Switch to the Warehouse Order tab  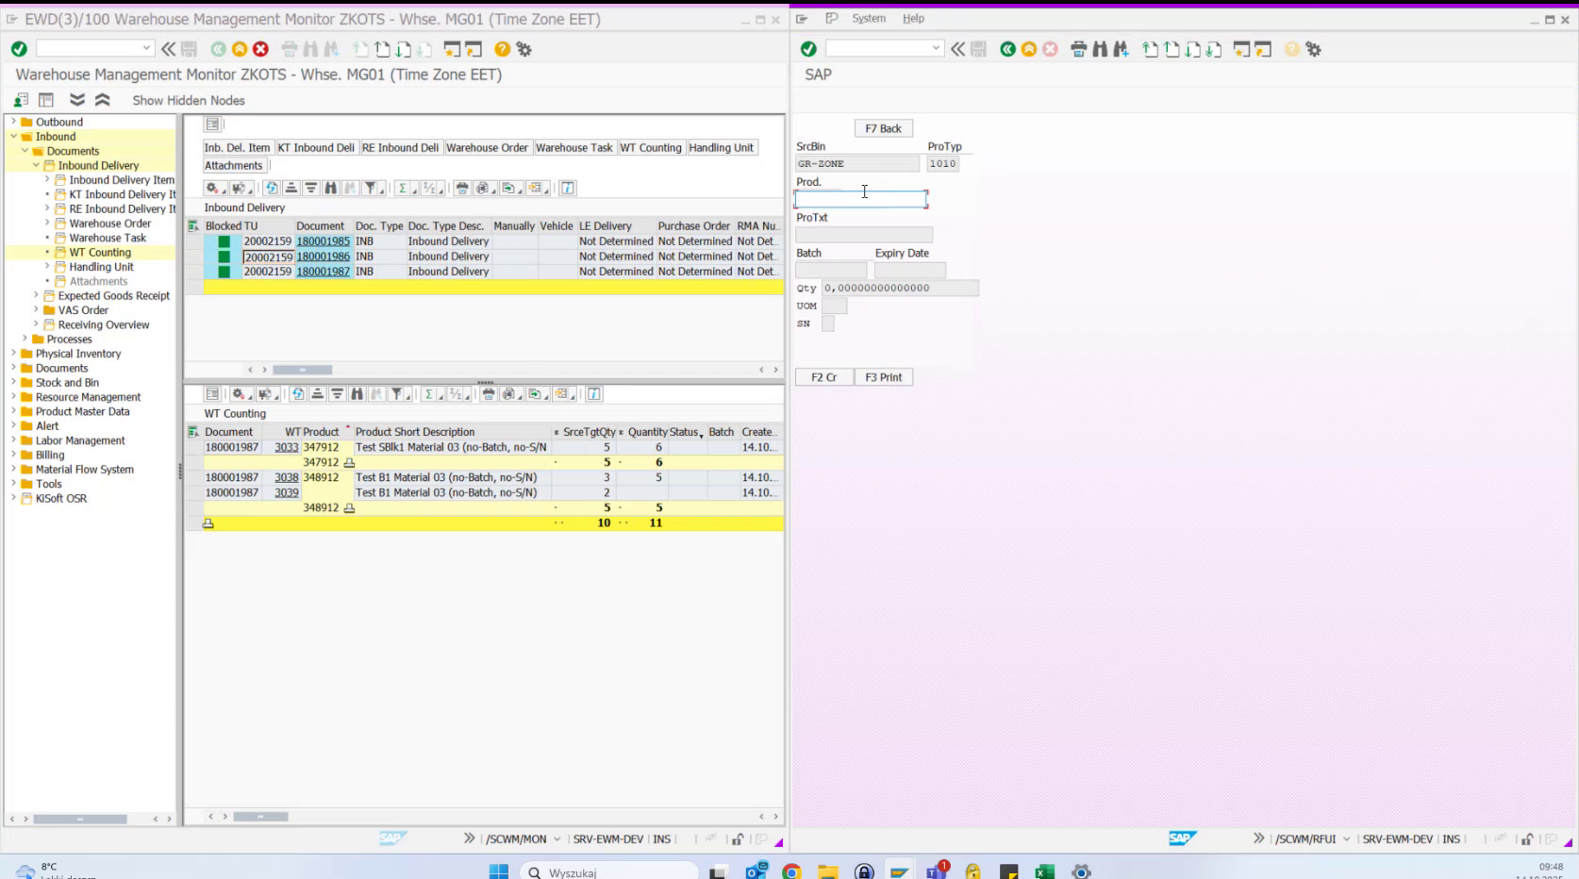pyautogui.click(x=487, y=147)
